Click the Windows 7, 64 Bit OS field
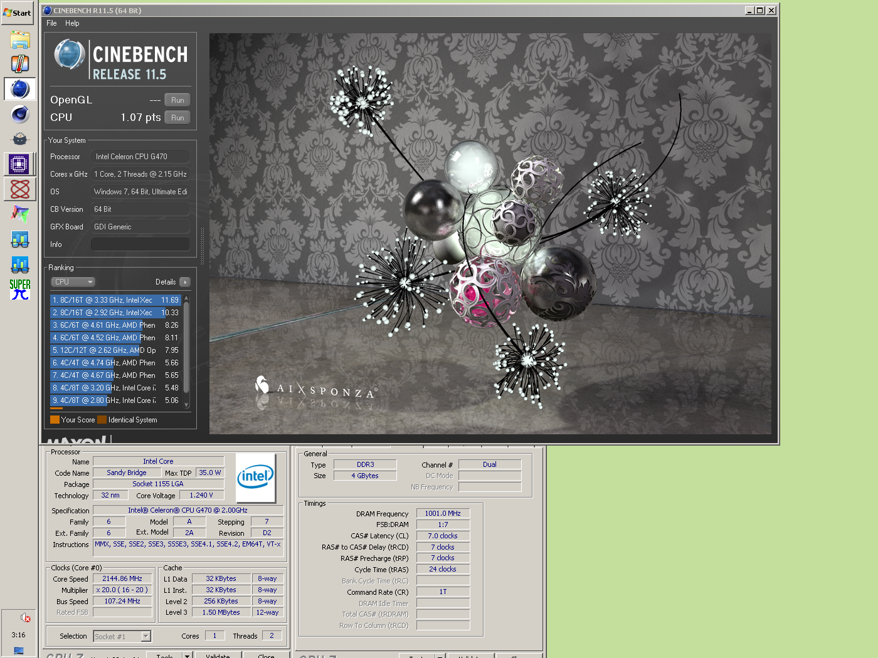Screen dimensions: 878x658 point(140,192)
